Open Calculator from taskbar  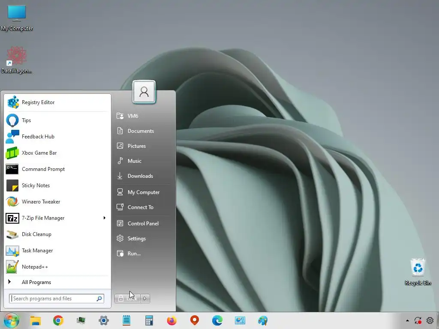coord(149,320)
